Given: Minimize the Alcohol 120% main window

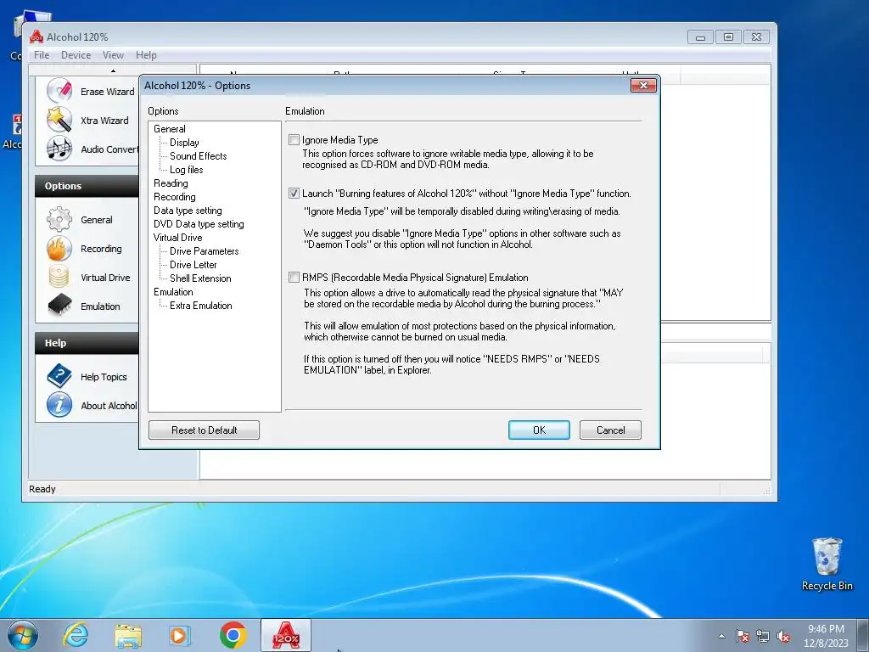Looking at the screenshot, I should (700, 37).
